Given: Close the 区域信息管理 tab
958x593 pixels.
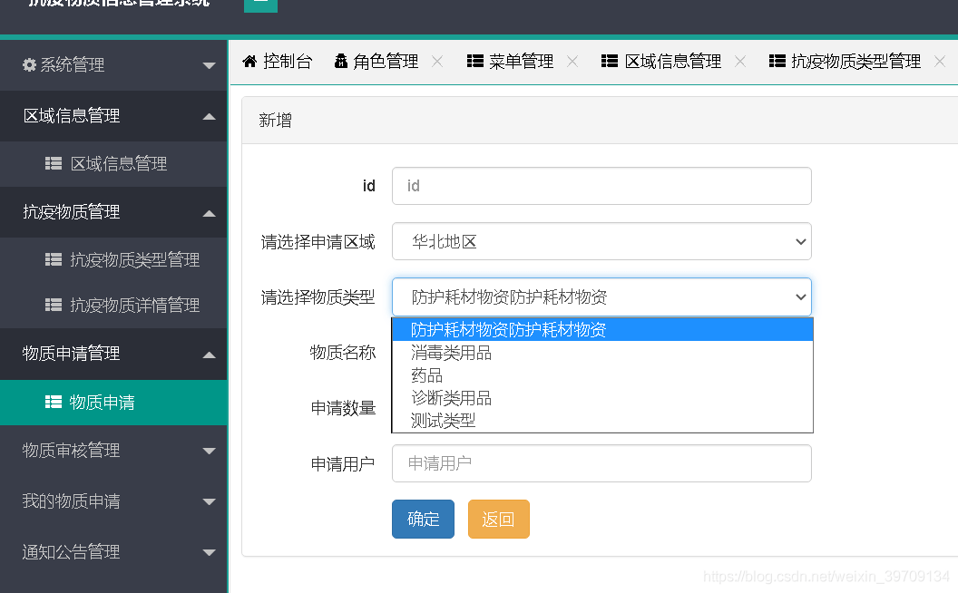Looking at the screenshot, I should coord(740,62).
